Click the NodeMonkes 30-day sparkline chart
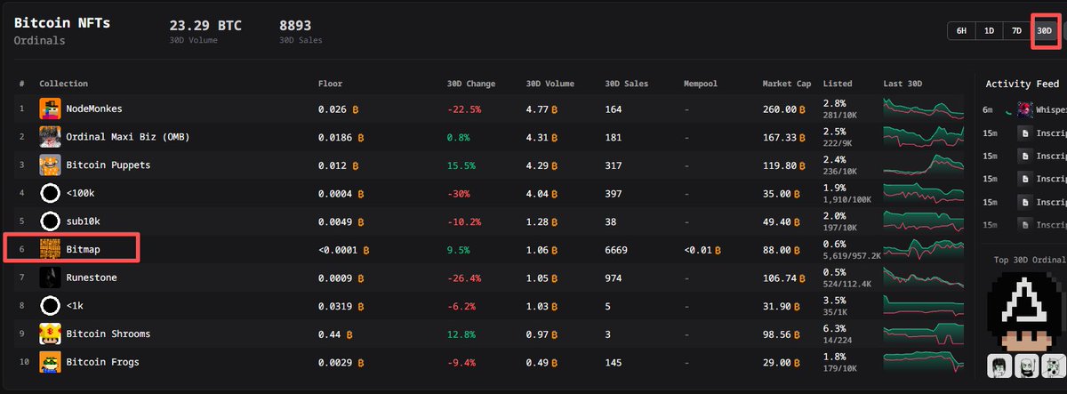The image size is (1067, 394). tap(923, 109)
